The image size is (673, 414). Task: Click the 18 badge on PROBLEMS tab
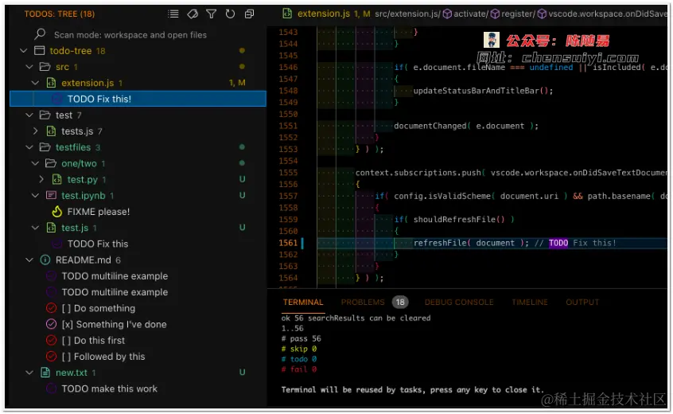pos(400,303)
